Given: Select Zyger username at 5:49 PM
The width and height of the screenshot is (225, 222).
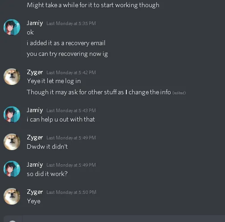Looking at the screenshot, I should 35,138.
